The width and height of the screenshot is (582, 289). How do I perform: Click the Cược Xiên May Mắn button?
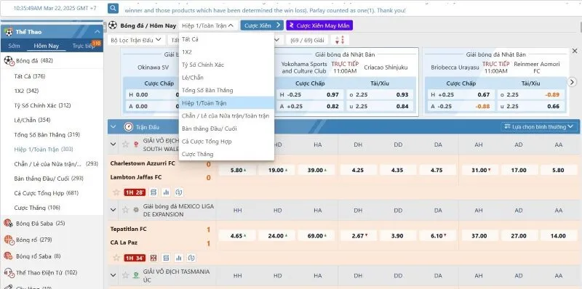[x=319, y=25]
